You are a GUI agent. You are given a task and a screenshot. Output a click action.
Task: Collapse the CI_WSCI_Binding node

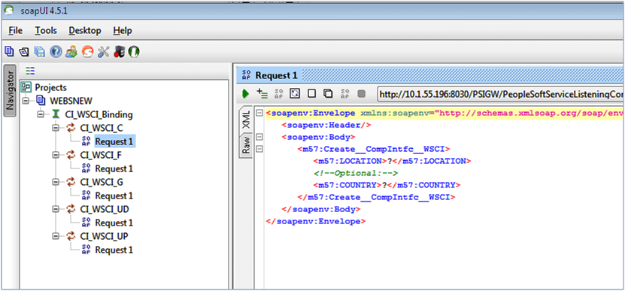pos(41,114)
